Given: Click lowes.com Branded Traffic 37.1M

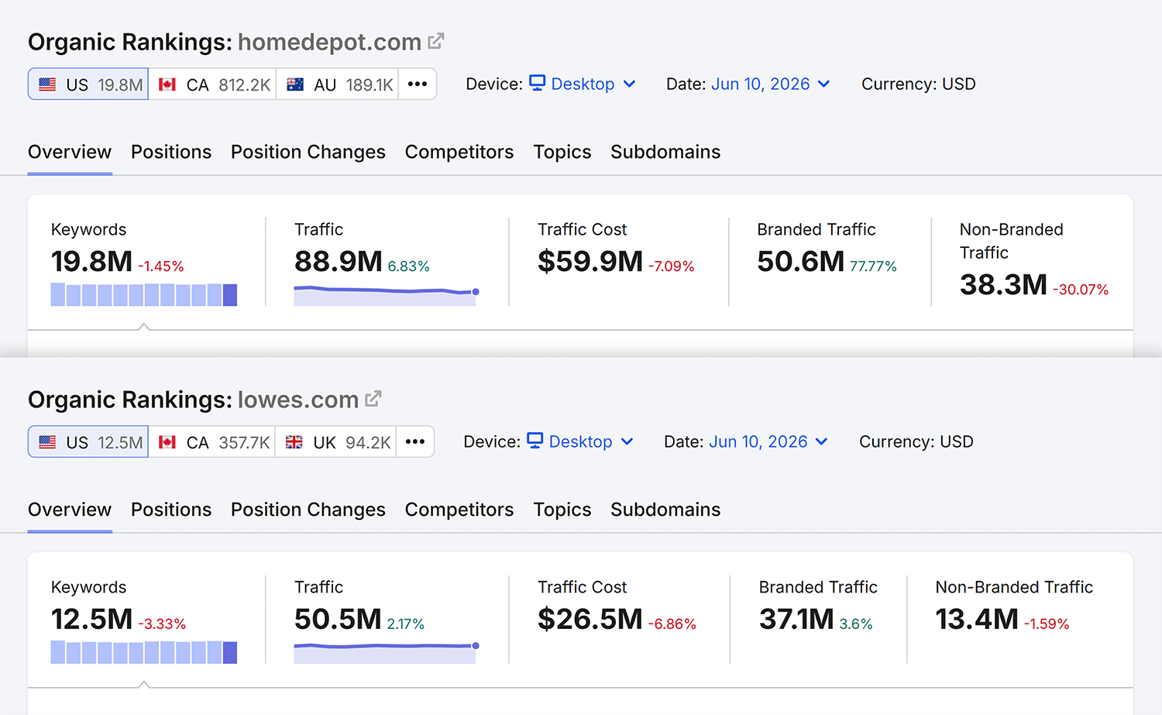Looking at the screenshot, I should coord(796,620).
